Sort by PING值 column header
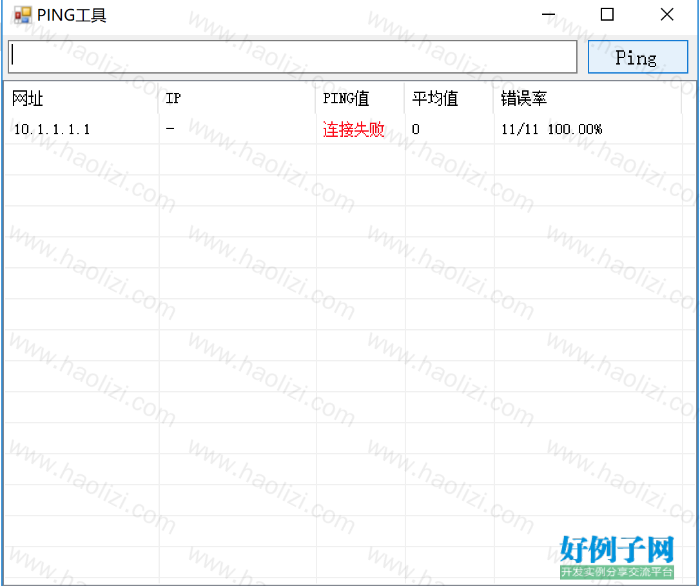The height and width of the screenshot is (586, 700). point(360,98)
